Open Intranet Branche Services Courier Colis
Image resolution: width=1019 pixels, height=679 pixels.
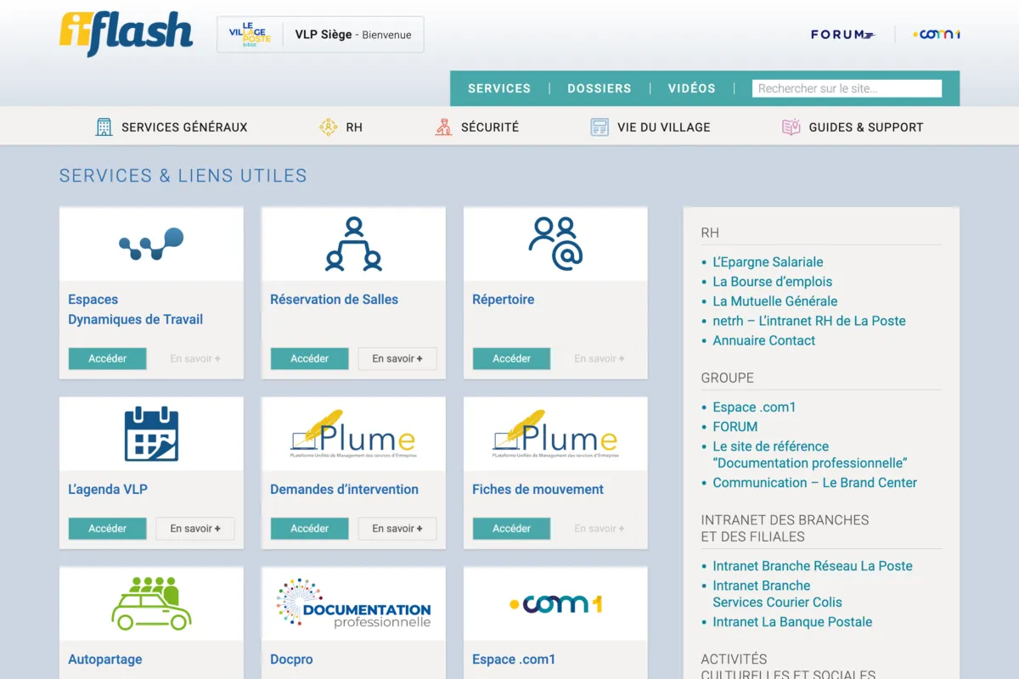(x=777, y=594)
